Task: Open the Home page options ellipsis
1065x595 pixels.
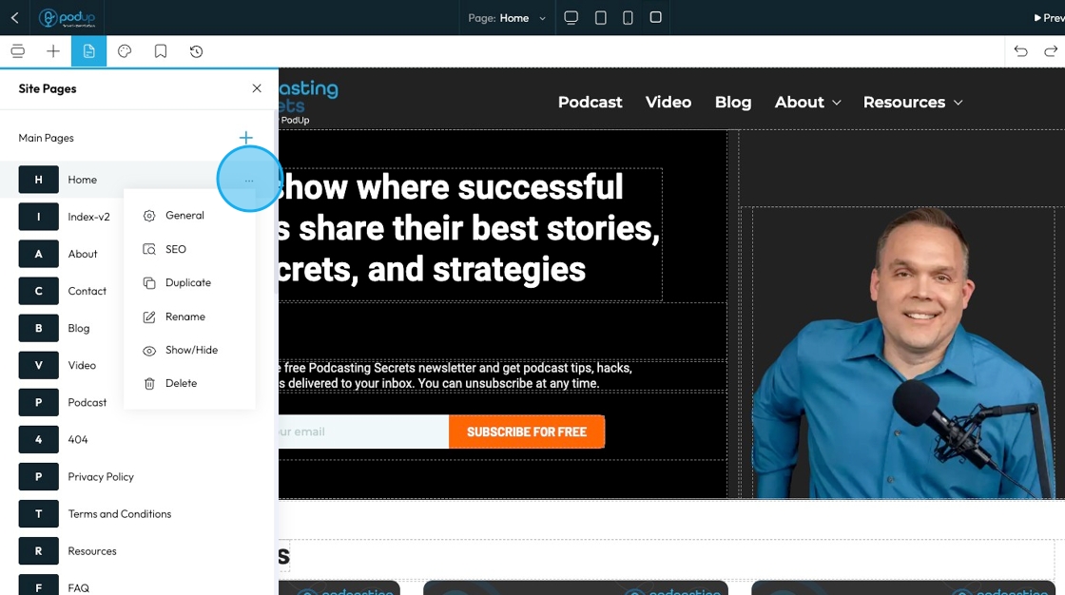Action: [248, 180]
